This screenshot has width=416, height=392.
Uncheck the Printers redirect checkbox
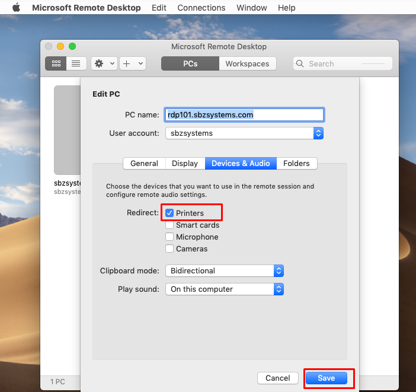169,213
